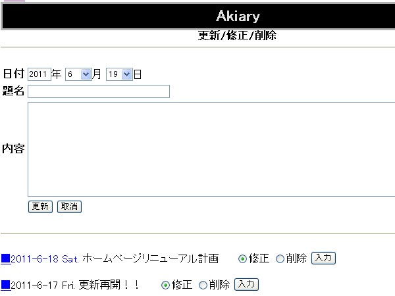
Task: Click inside the 内容 content text area
Action: 211,149
